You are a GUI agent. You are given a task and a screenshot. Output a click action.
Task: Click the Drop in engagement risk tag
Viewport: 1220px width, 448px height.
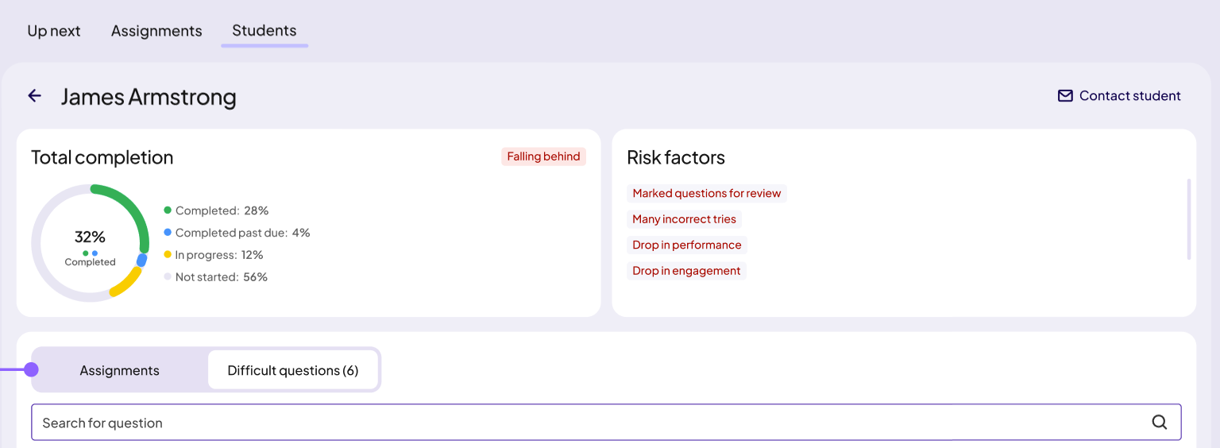(x=686, y=271)
